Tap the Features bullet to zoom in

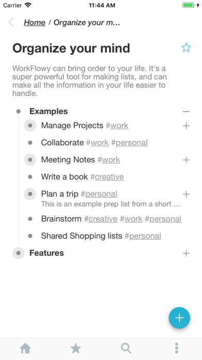pyautogui.click(x=19, y=253)
